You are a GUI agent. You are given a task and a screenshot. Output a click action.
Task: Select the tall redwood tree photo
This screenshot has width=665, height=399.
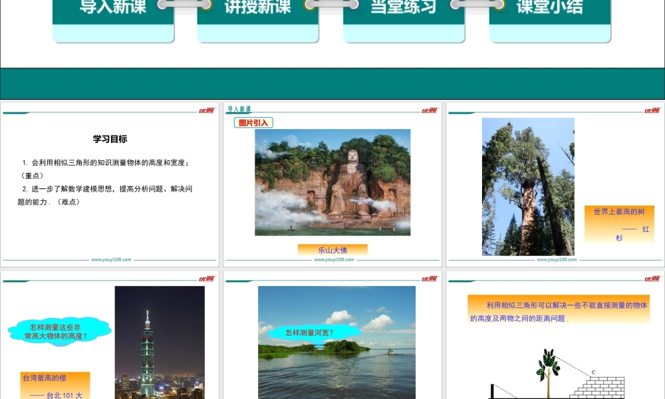(x=528, y=186)
